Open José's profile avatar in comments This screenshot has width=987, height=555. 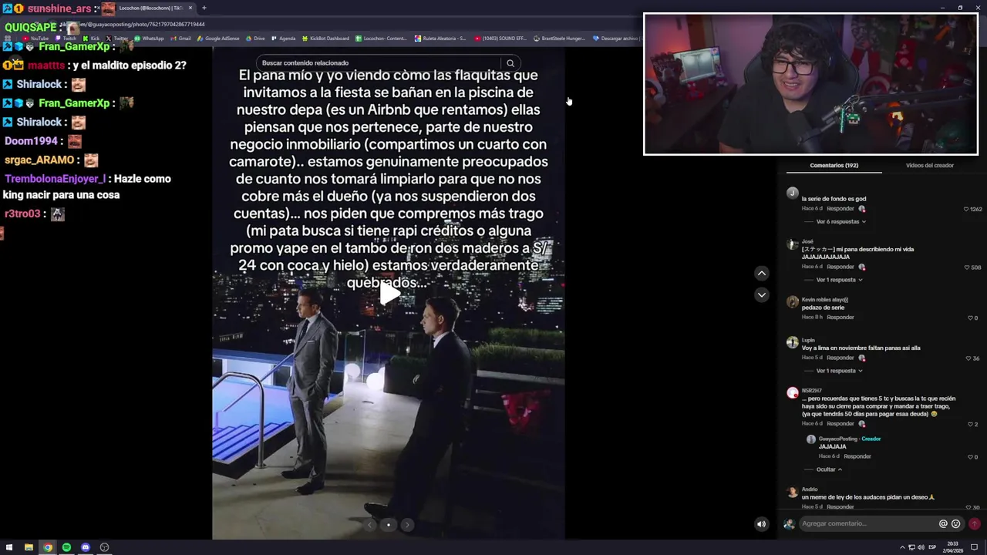(792, 244)
